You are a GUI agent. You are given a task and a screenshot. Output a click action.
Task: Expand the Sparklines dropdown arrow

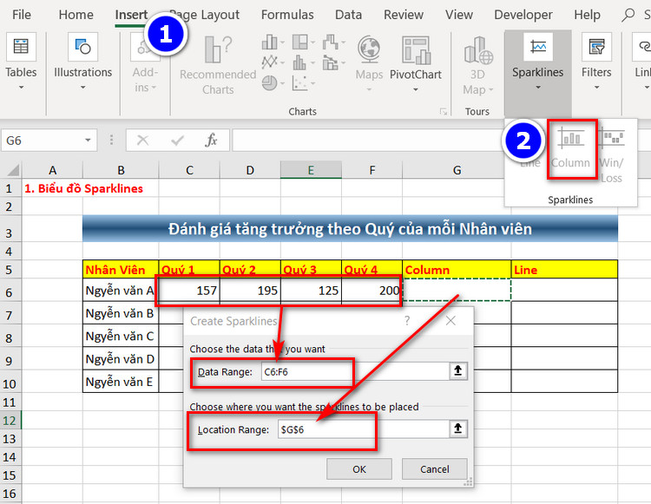click(x=538, y=88)
